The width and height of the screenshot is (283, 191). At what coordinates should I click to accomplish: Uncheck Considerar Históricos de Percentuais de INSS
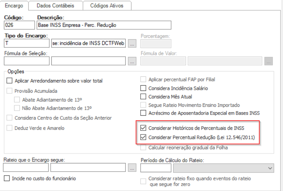143,128
